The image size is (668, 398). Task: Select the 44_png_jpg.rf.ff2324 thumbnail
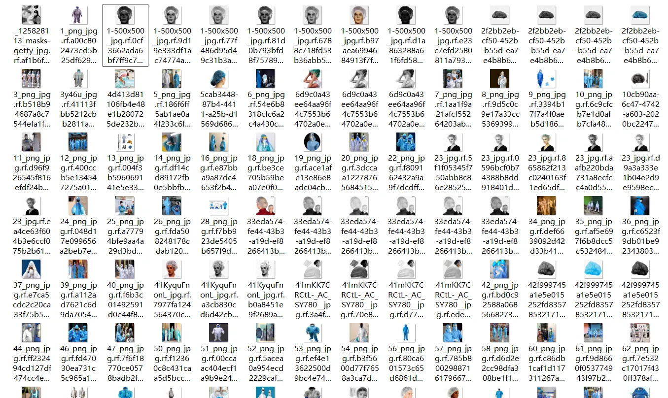(32, 333)
